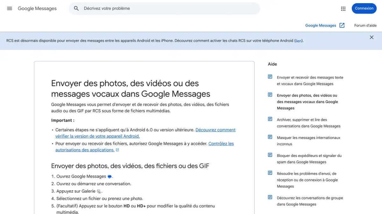Click step Ouvrez ou démarrez une conversation
The image size is (382, 214).
point(94,184)
